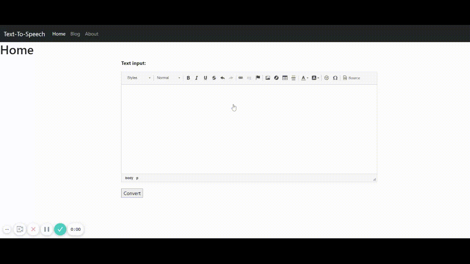Choose the Background Color swatch
Screen dimensions: 470x264
(314, 78)
